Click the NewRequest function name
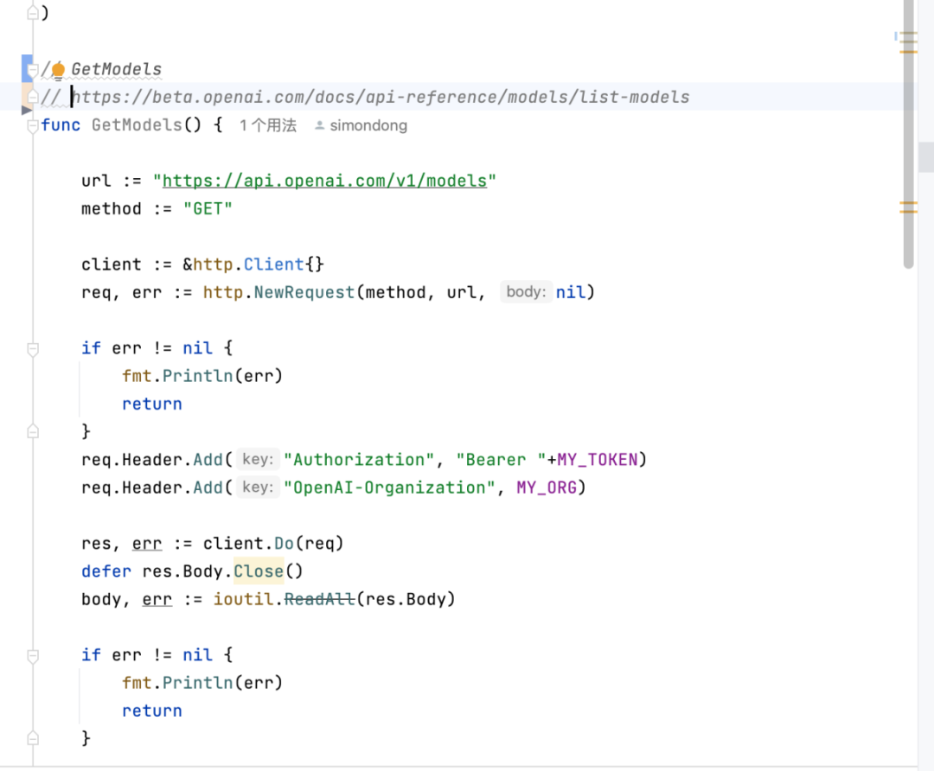The image size is (934, 771). click(x=304, y=292)
